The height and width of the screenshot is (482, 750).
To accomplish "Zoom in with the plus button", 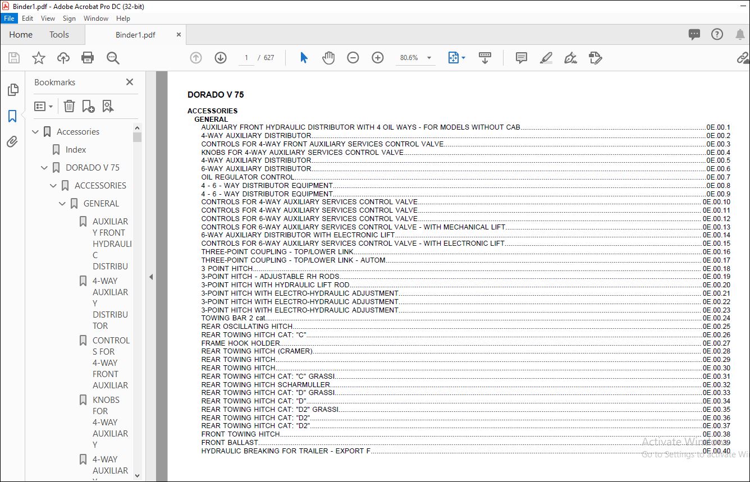I will pos(378,58).
